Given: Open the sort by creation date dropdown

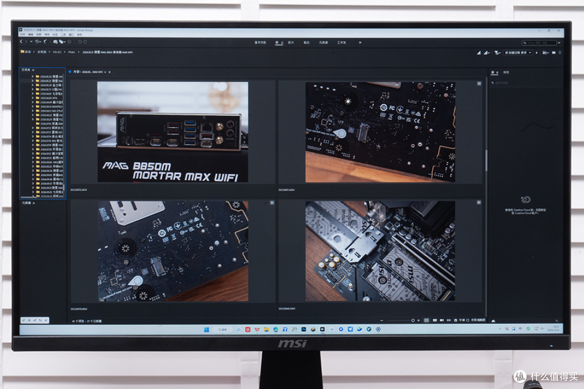Looking at the screenshot, I should [518, 53].
